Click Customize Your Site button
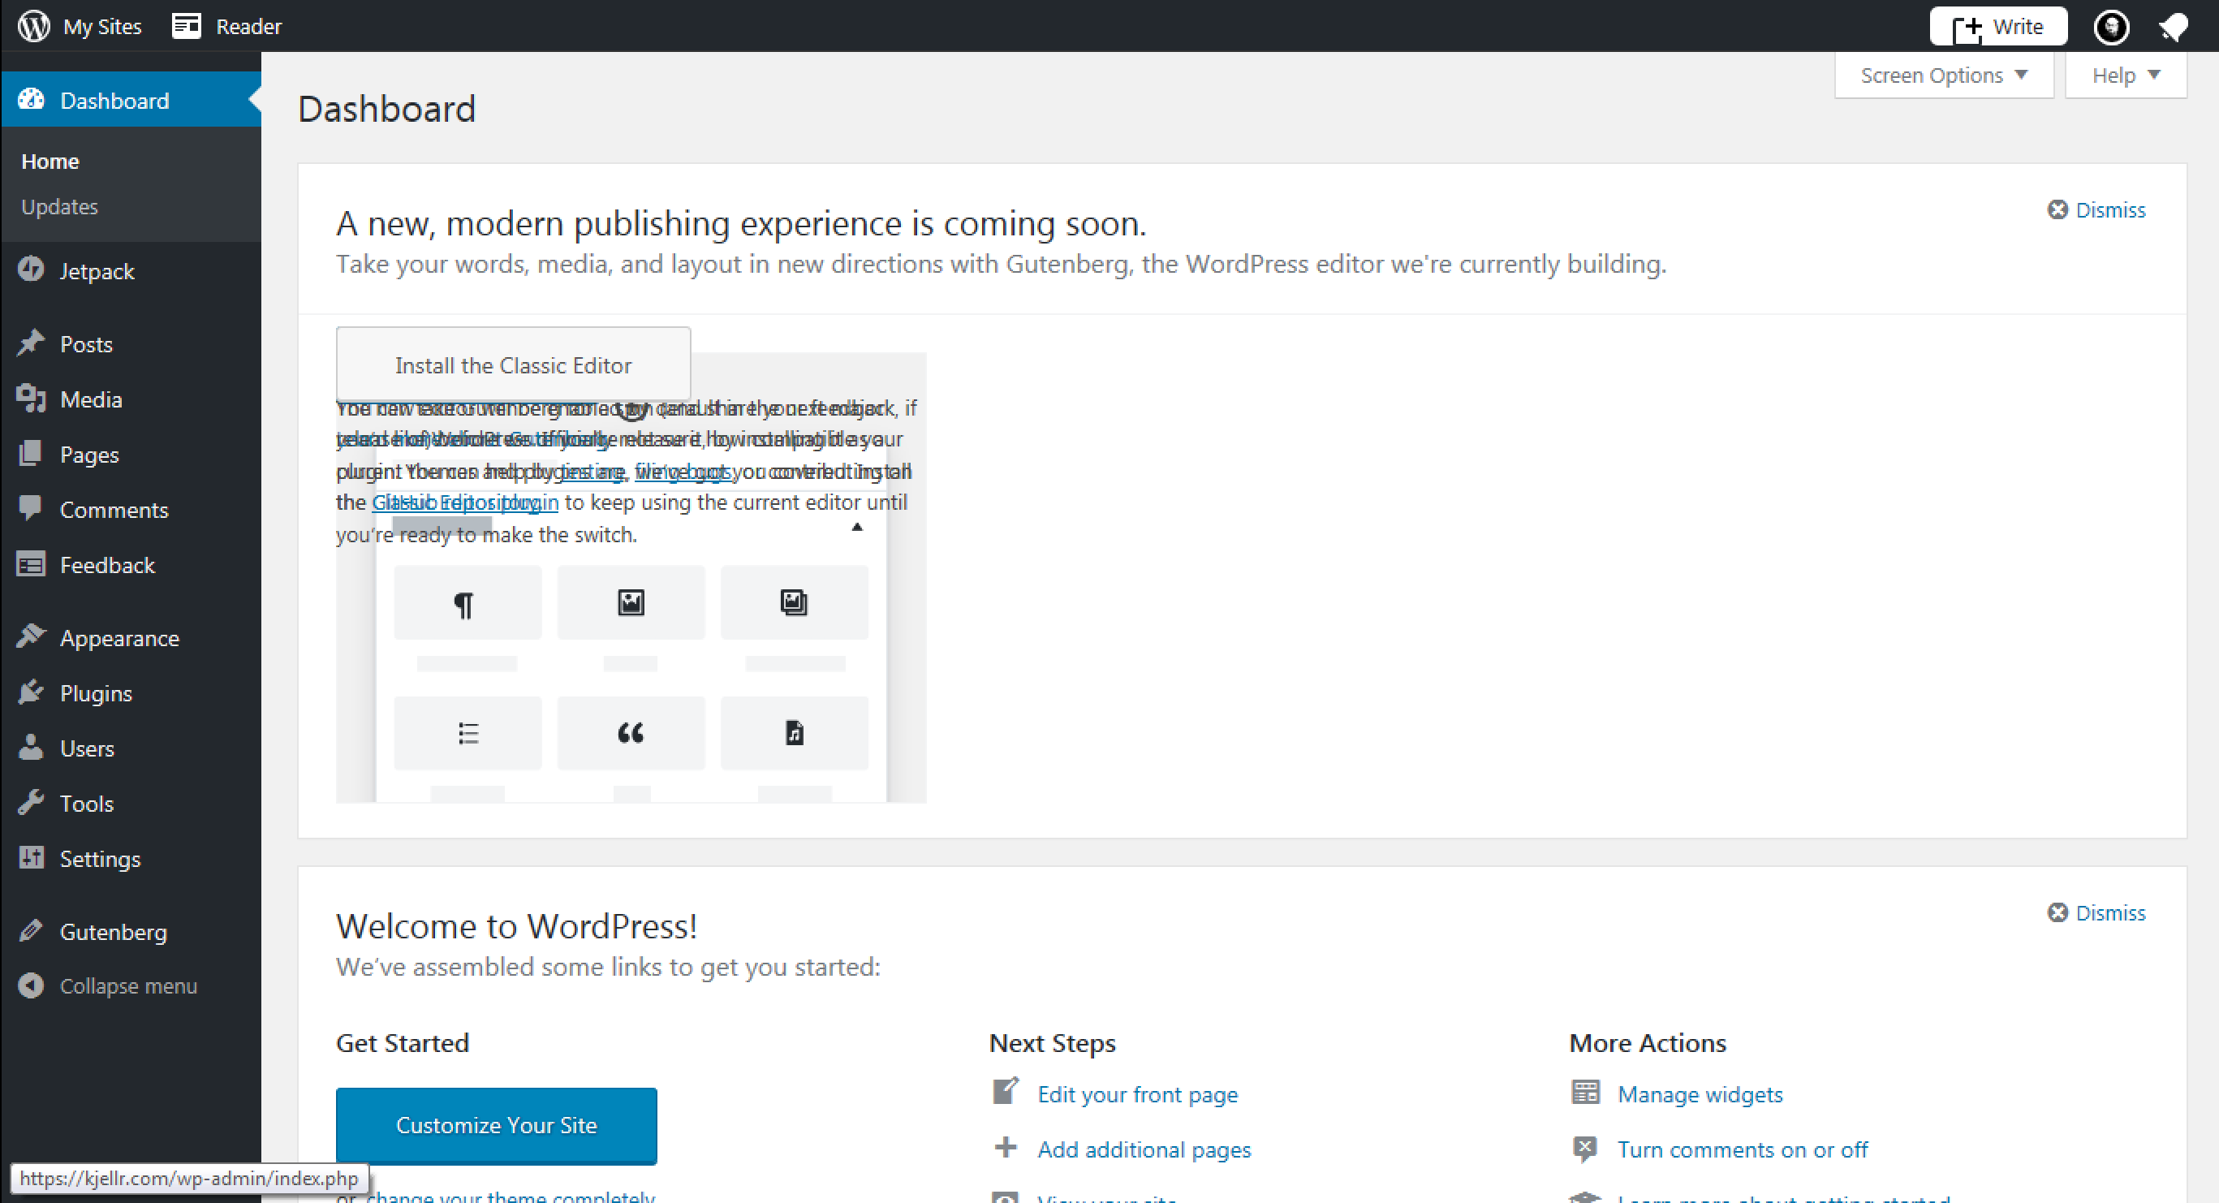 496,1125
